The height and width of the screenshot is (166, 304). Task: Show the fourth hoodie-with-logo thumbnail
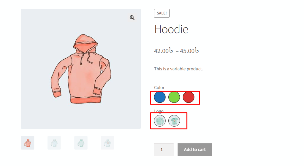tap(107, 143)
